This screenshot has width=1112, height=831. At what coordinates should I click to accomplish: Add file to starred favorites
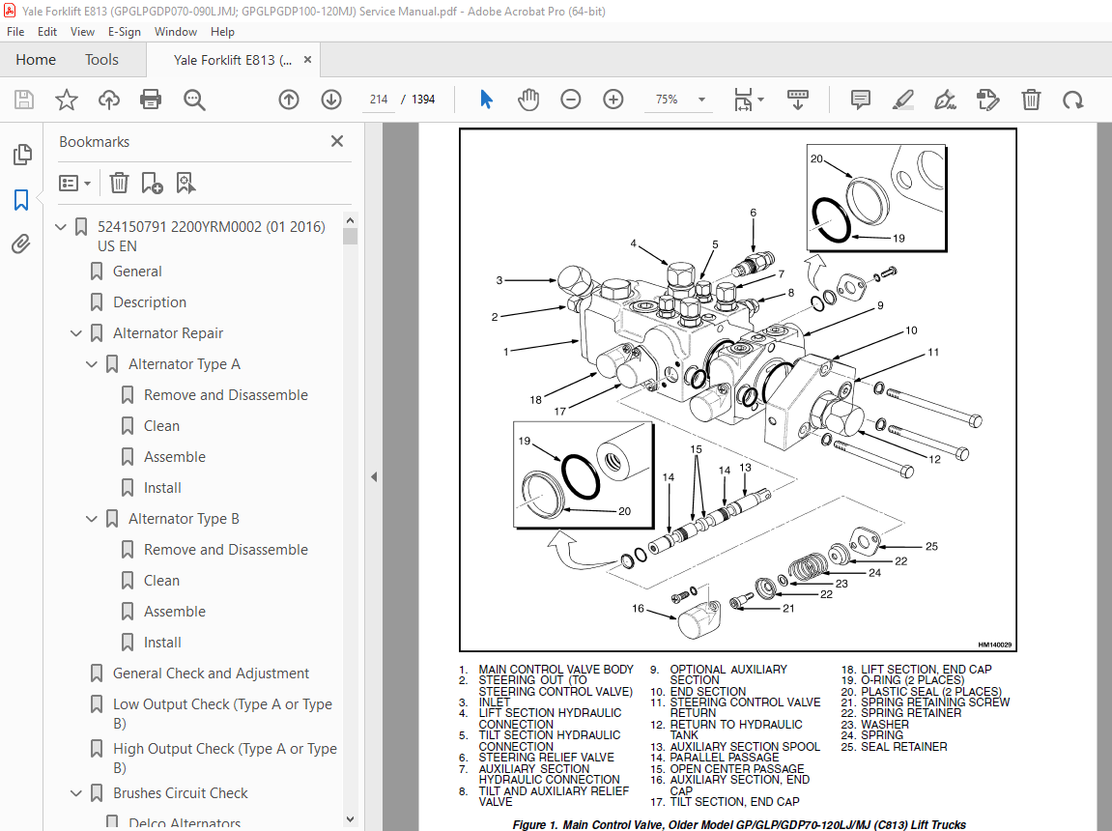click(67, 100)
